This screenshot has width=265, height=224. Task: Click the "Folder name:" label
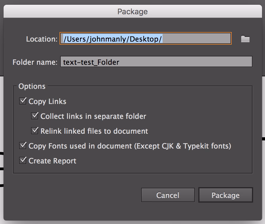tap(35, 62)
